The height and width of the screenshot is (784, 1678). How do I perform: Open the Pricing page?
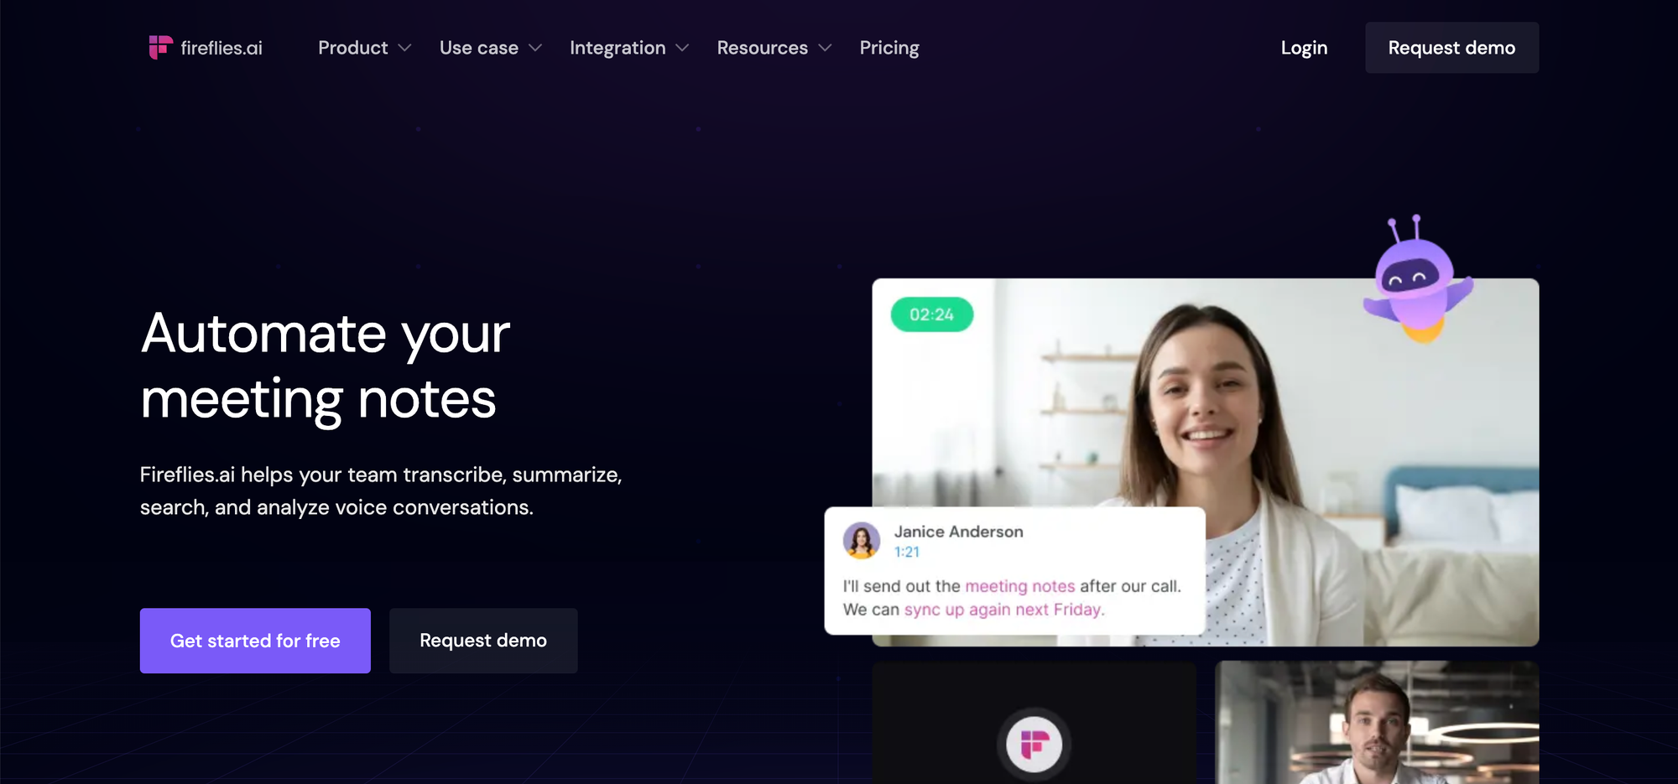(x=889, y=48)
